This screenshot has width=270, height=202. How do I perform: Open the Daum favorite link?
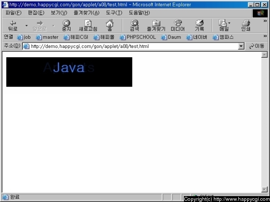[x=171, y=37]
